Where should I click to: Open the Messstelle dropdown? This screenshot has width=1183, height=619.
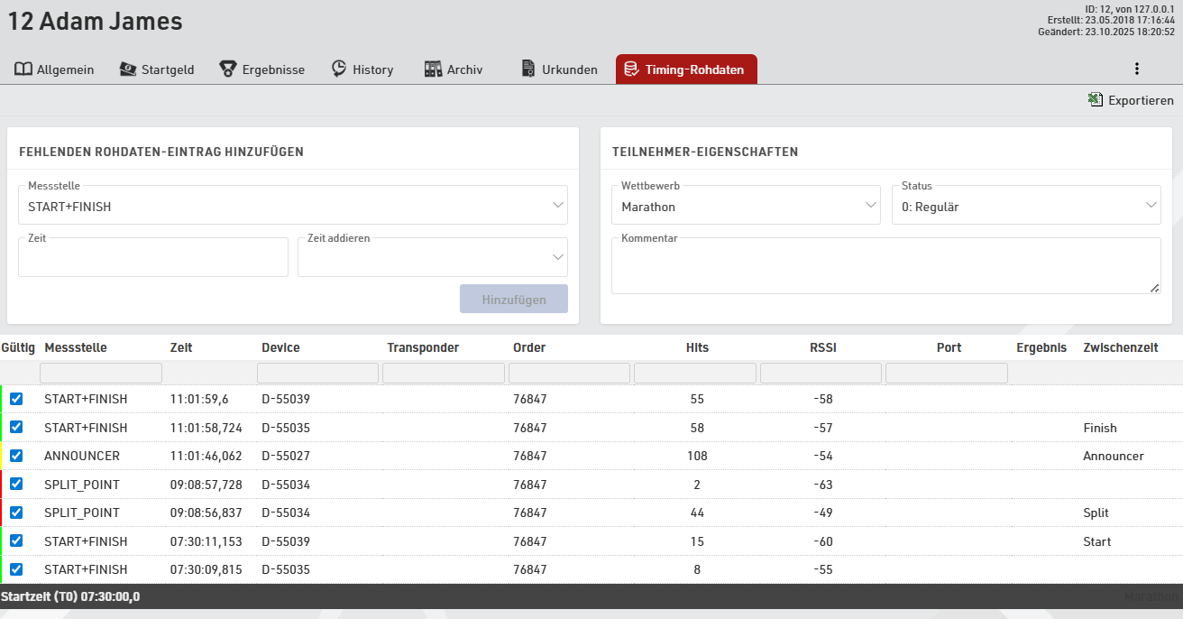292,207
